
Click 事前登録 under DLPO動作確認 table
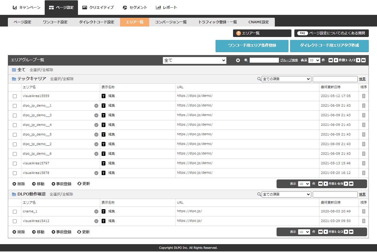[x=62, y=232]
